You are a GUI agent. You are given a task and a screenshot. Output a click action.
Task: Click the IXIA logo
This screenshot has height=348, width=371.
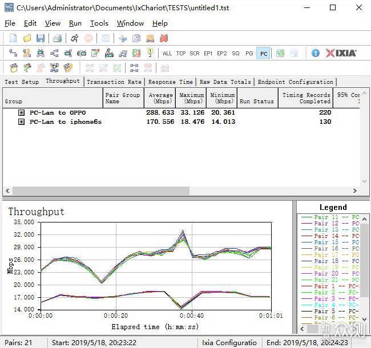pyautogui.click(x=341, y=53)
